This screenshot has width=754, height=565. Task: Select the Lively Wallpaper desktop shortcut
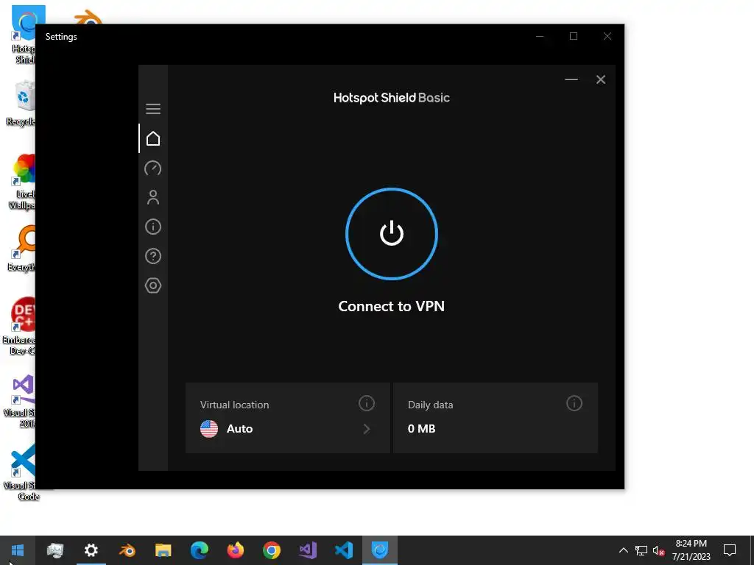pyautogui.click(x=21, y=182)
